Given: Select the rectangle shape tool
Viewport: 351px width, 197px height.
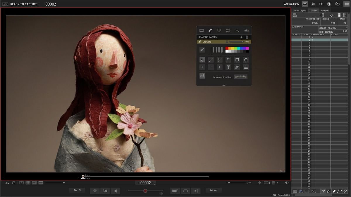Looking at the screenshot, I should [237, 60].
